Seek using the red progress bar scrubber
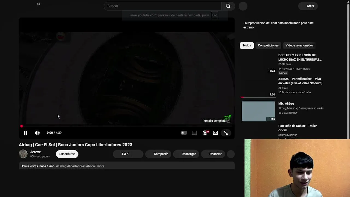This screenshot has height=197, width=350. point(22,126)
